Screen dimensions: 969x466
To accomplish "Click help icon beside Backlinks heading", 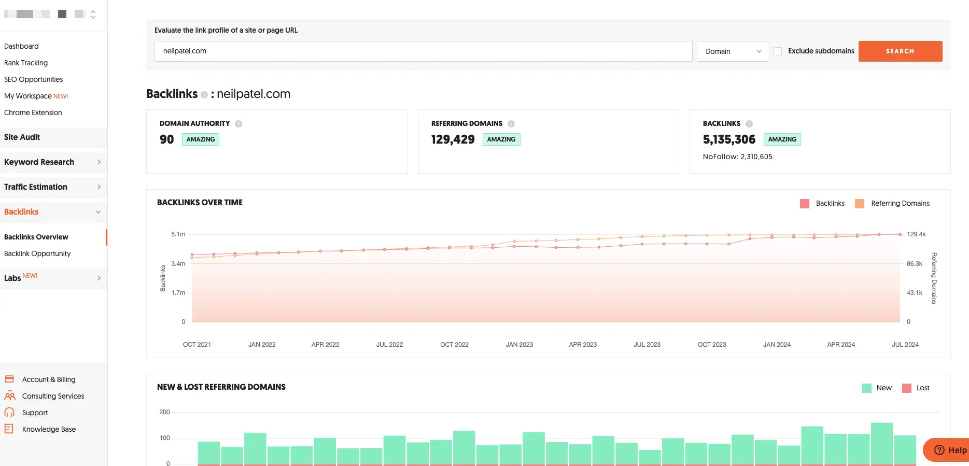I will [204, 95].
